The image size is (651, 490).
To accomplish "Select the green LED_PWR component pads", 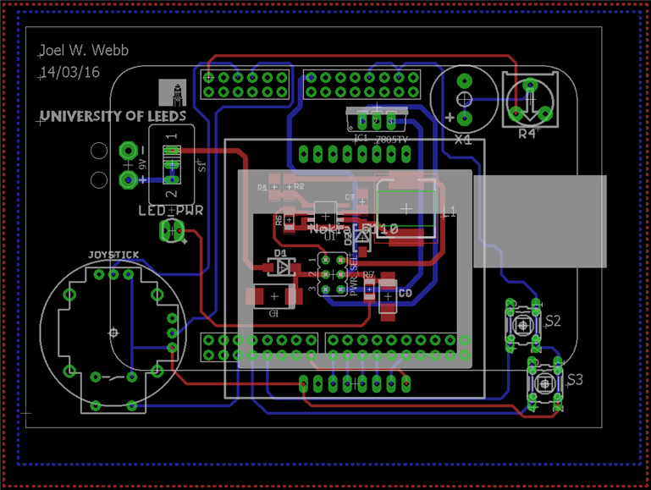I will point(172,230).
